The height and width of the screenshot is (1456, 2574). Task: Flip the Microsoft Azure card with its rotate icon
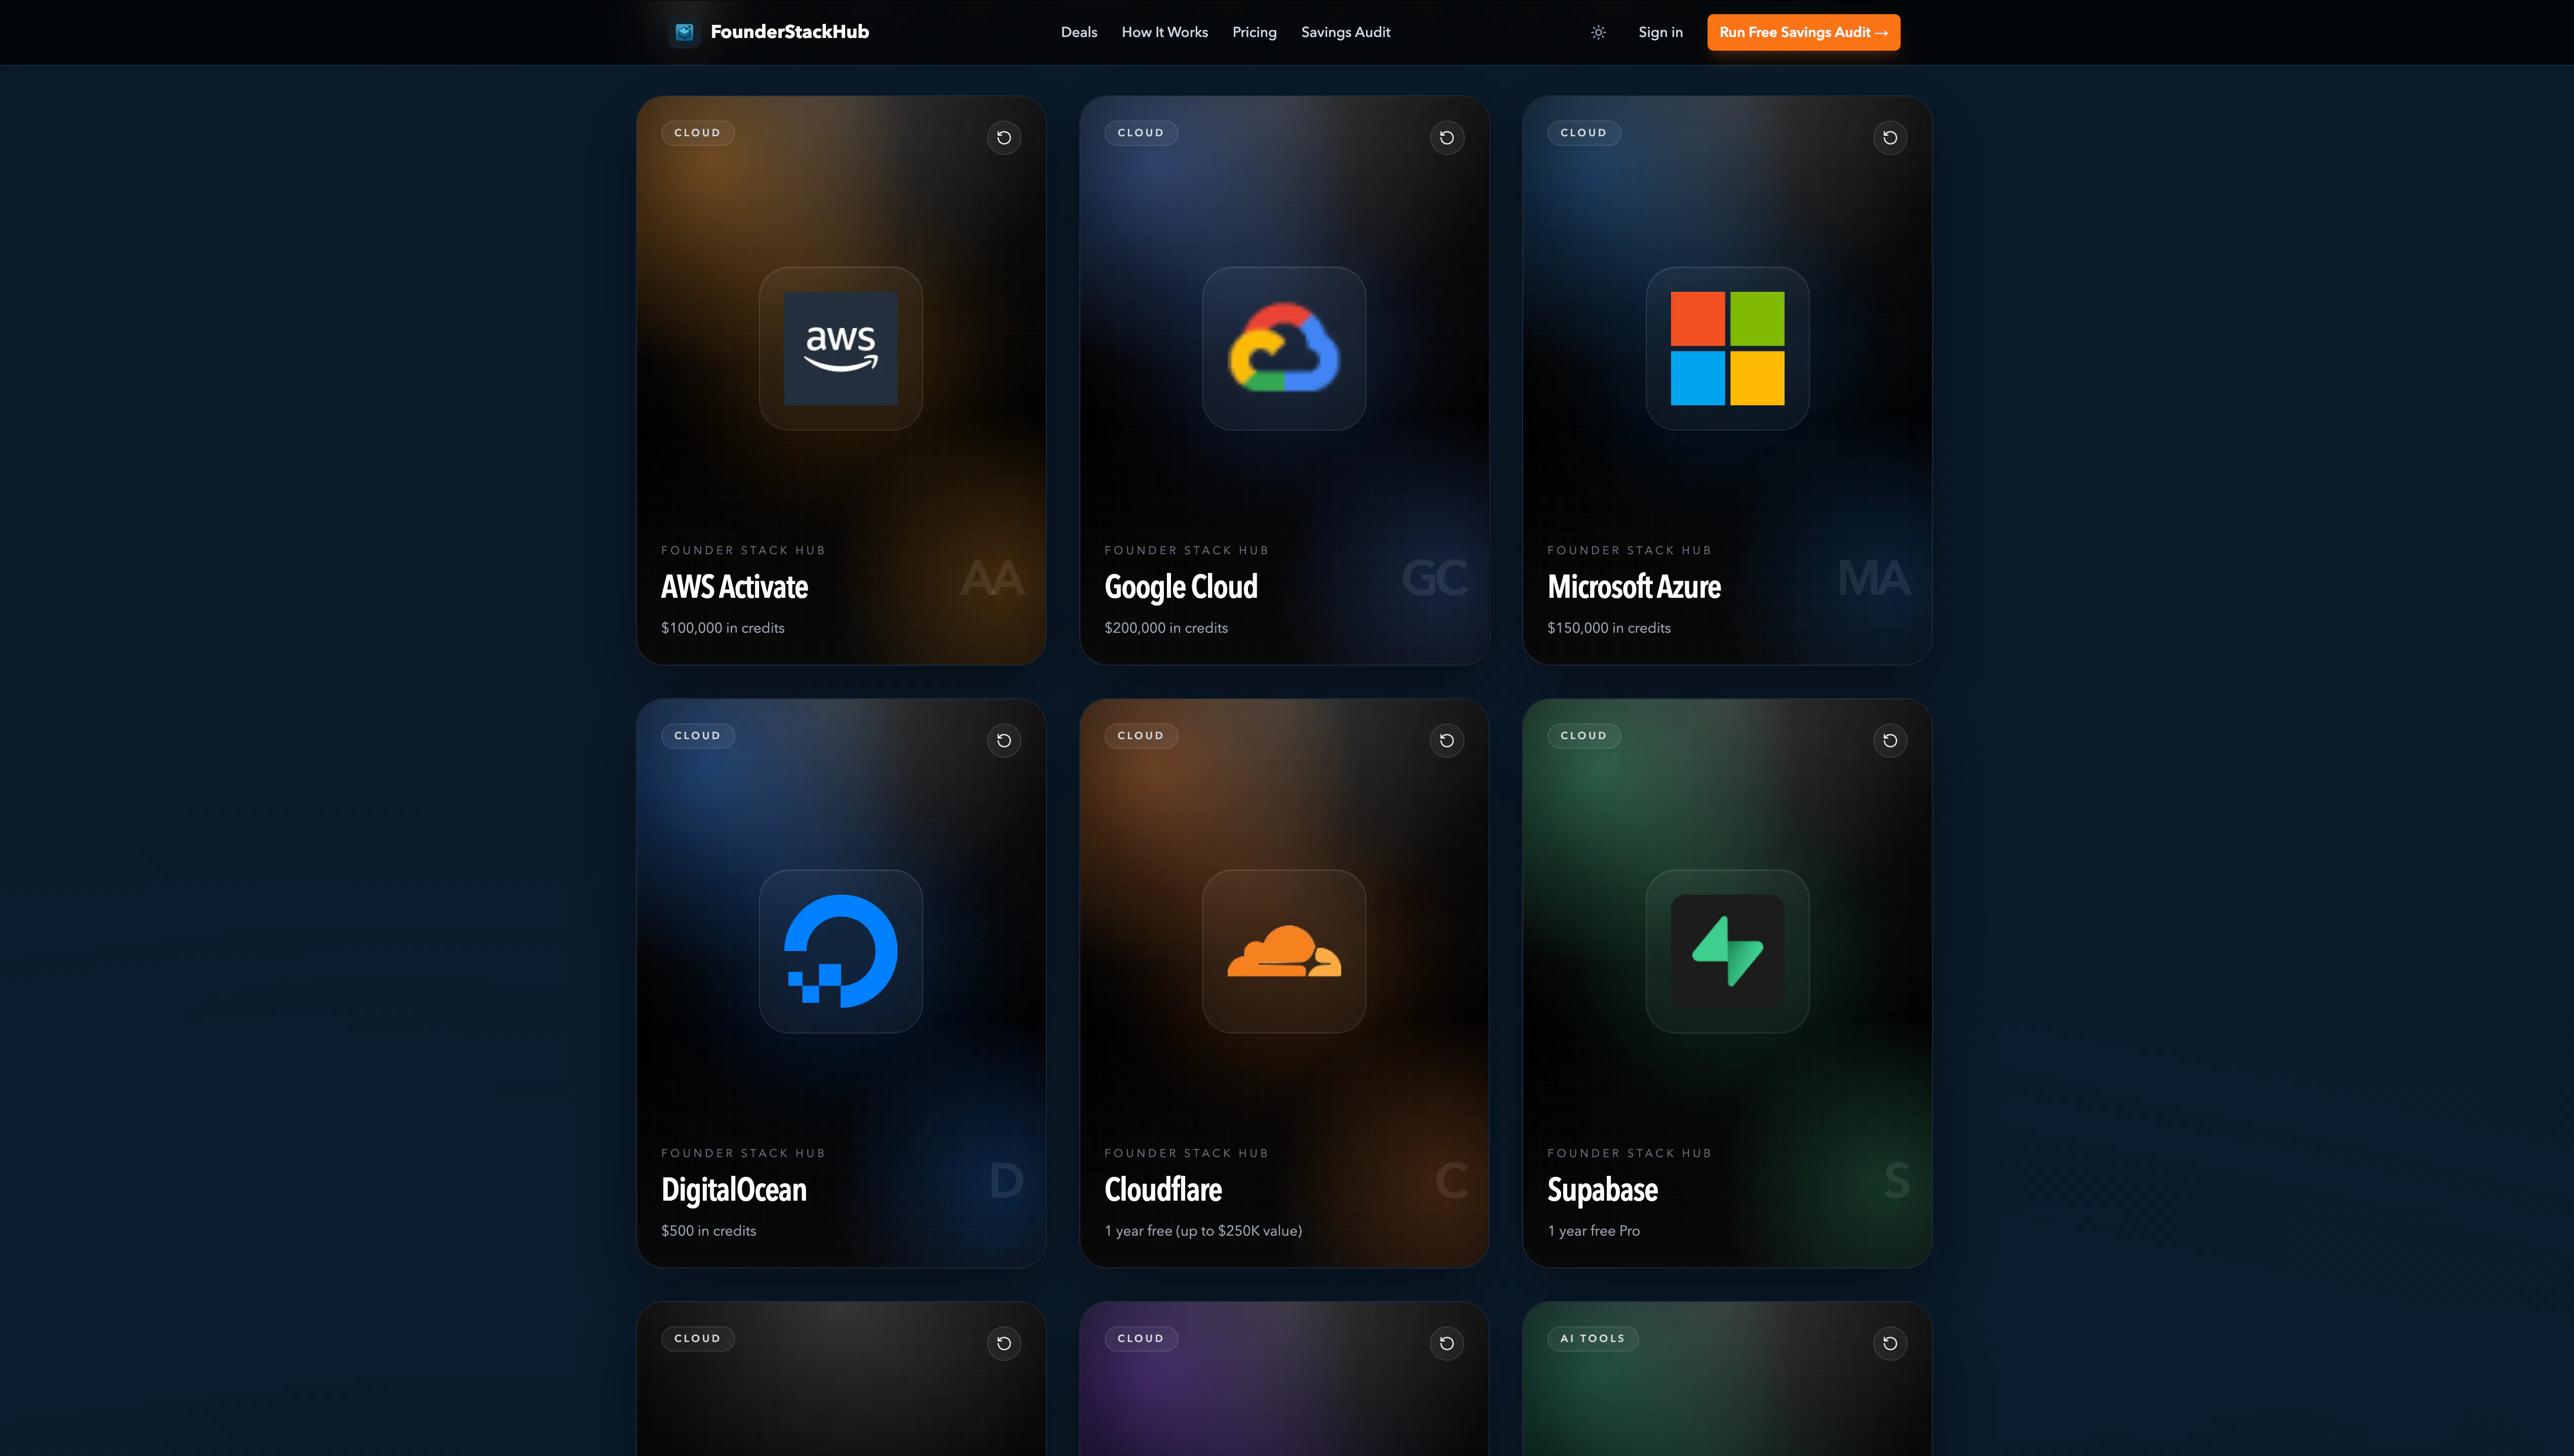[x=1889, y=138]
